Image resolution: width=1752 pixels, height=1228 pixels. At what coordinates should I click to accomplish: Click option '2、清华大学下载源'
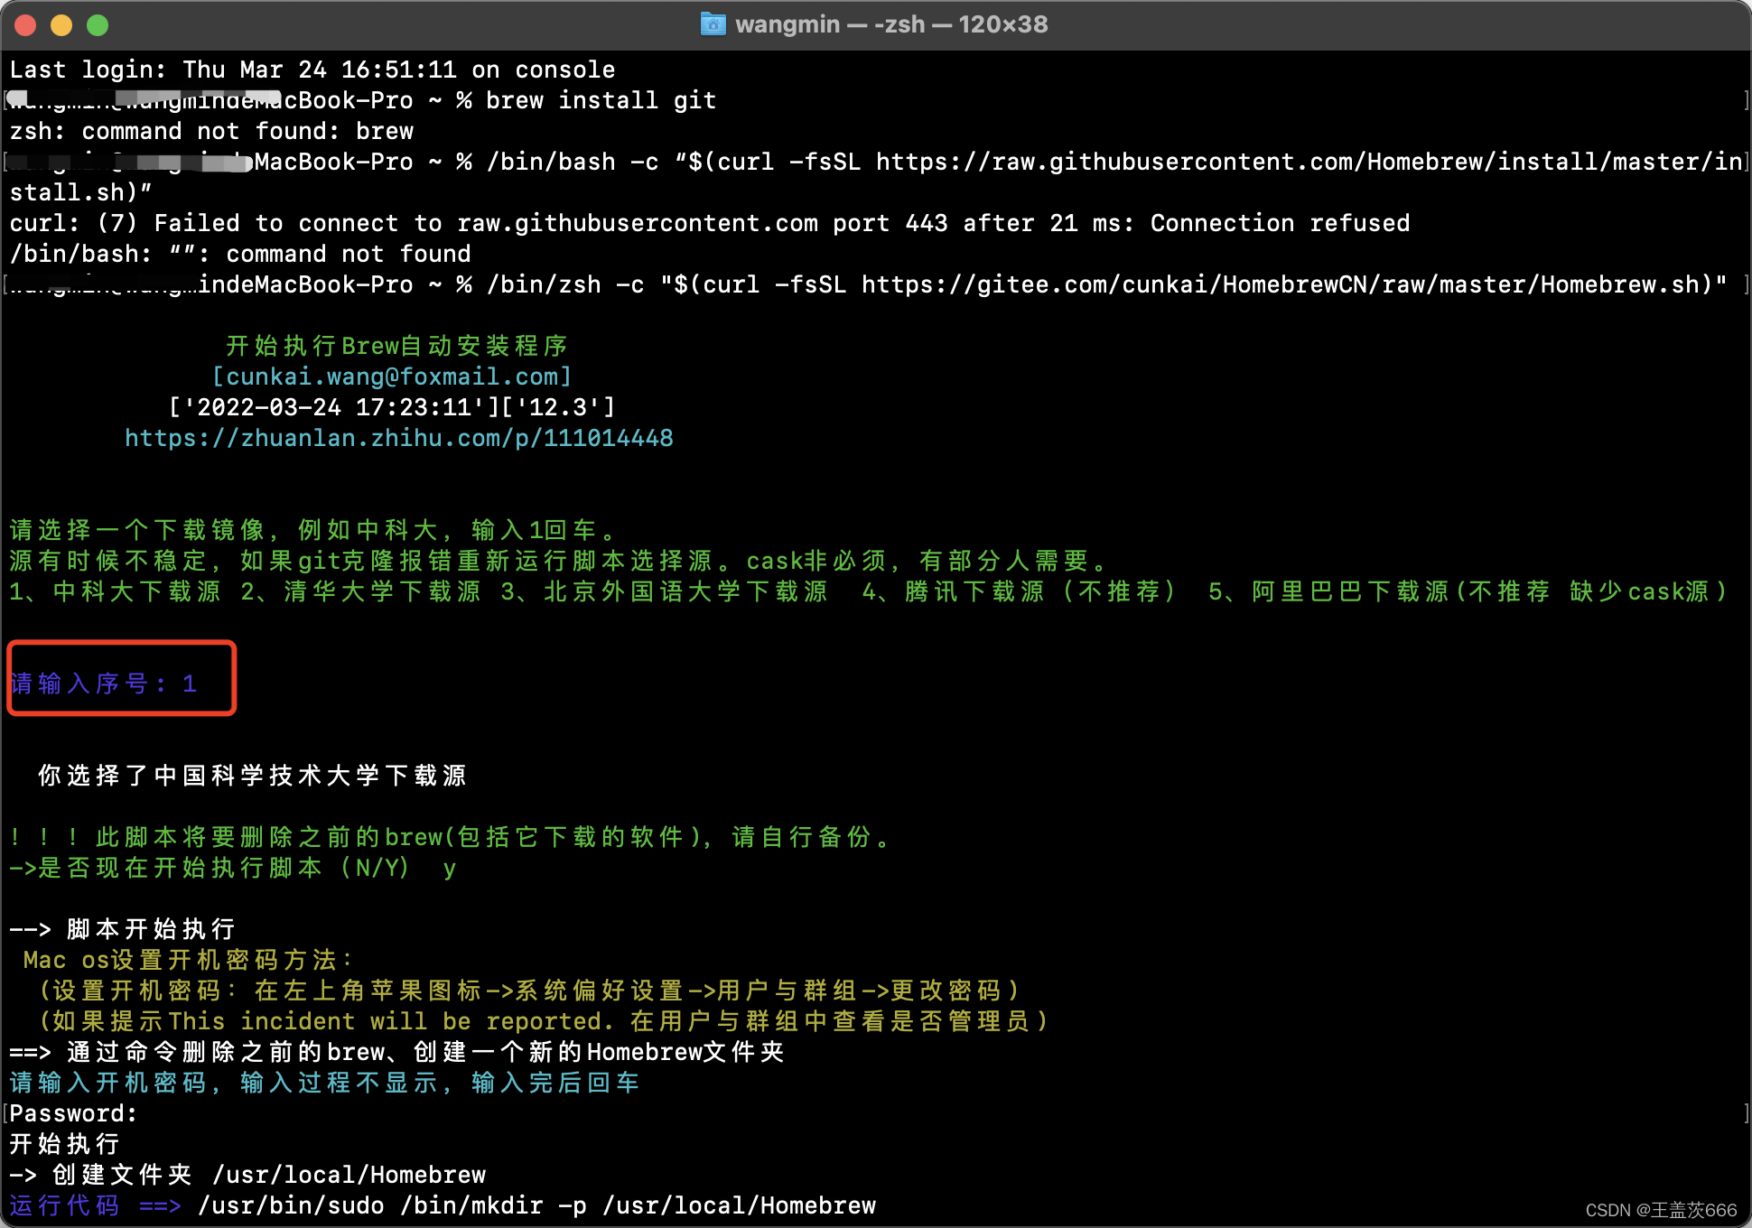pyautogui.click(x=361, y=592)
